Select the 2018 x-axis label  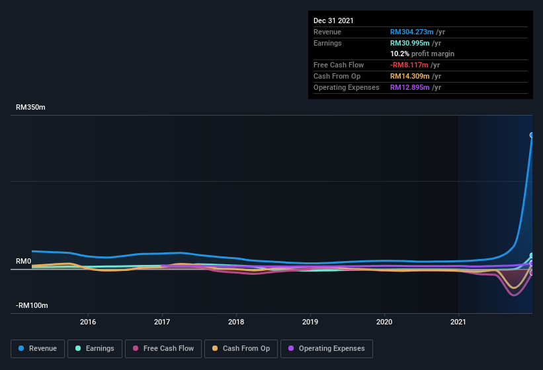point(236,322)
